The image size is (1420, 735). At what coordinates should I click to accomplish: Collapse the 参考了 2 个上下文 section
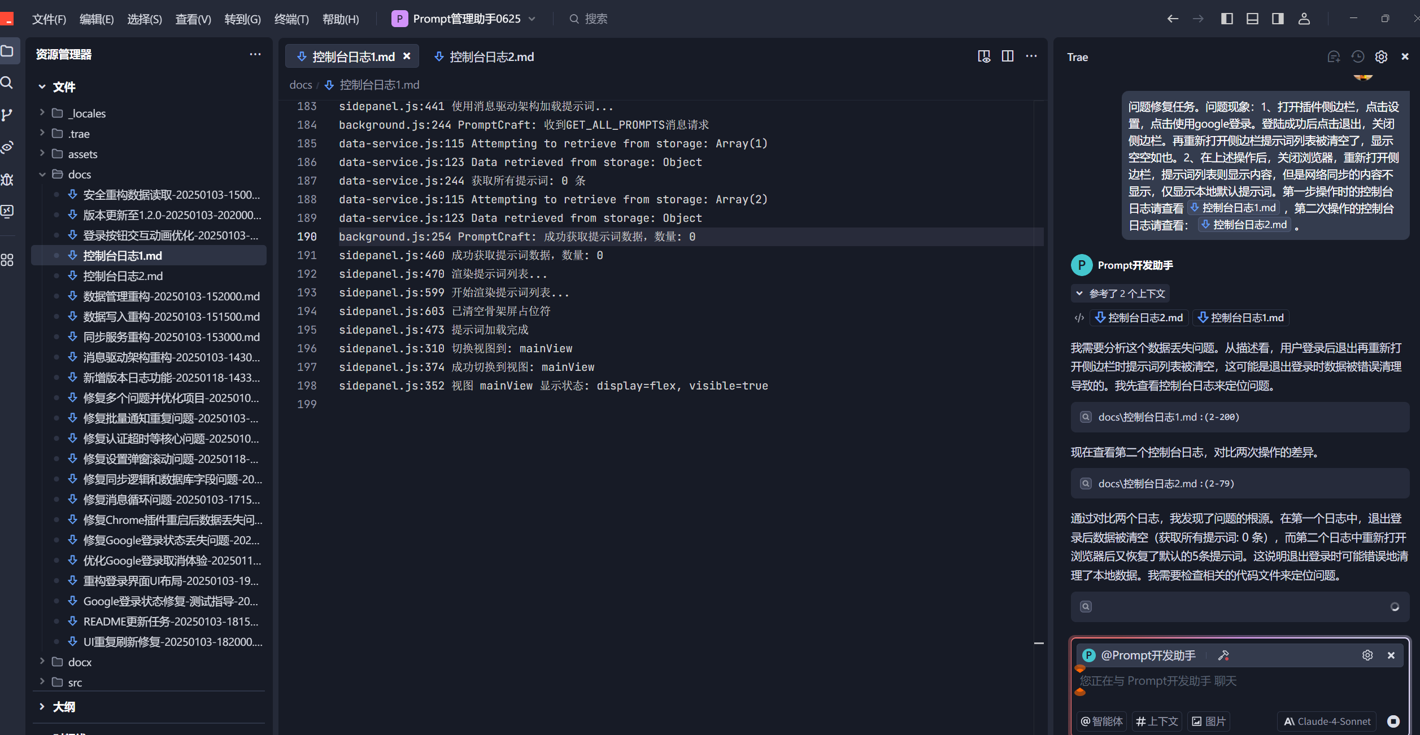[x=1120, y=294]
